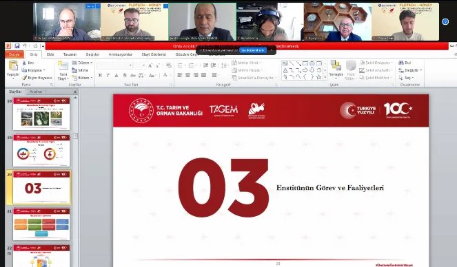Justify the paragraph text

pyautogui.click(x=204, y=75)
